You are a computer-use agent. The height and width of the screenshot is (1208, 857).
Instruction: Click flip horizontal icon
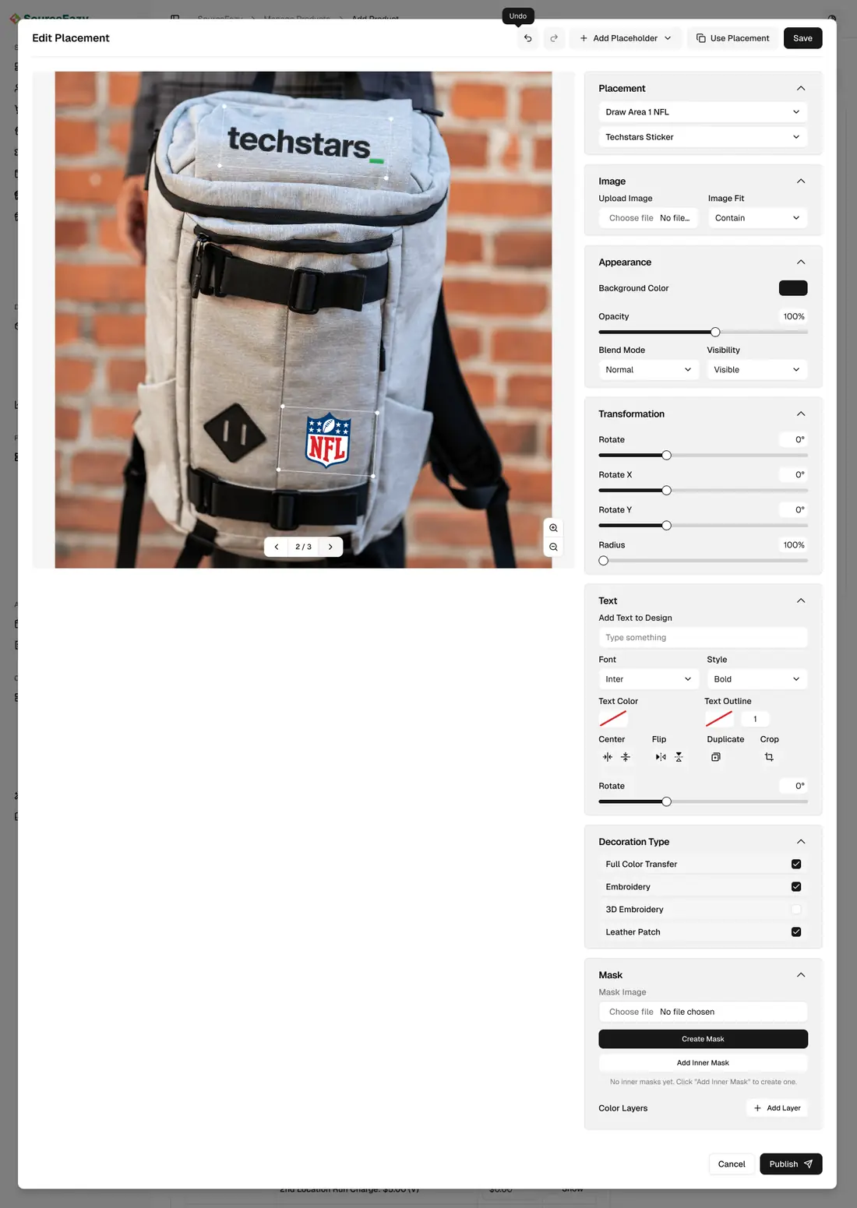coord(661,757)
